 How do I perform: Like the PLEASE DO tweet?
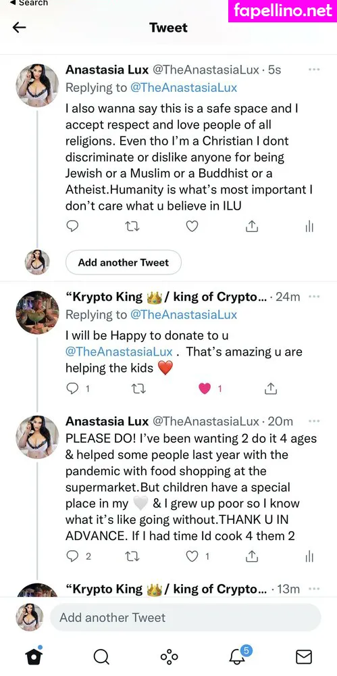pos(192,556)
